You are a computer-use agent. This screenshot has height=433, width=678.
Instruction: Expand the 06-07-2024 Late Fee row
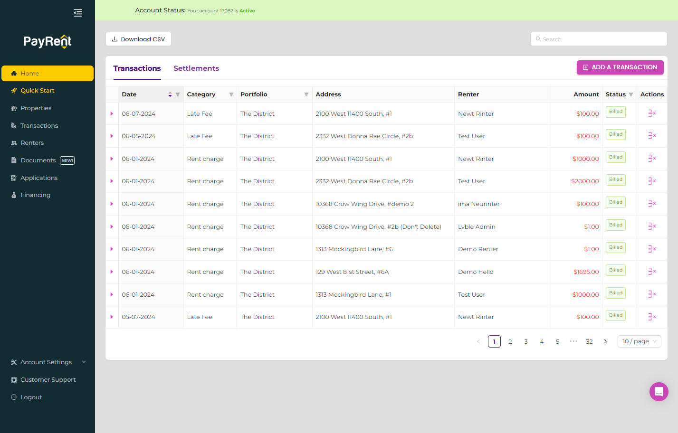[x=112, y=113]
